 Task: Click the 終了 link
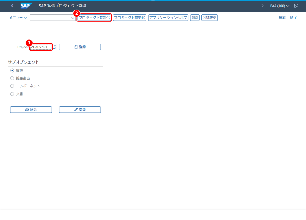click(x=293, y=18)
